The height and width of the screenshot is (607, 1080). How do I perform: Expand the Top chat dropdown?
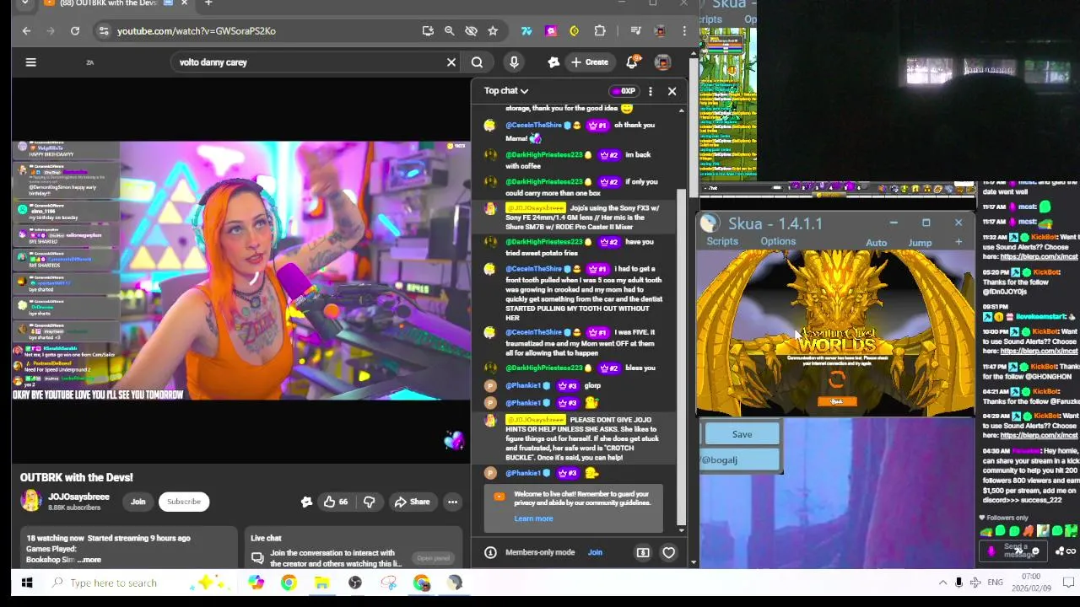tap(506, 91)
